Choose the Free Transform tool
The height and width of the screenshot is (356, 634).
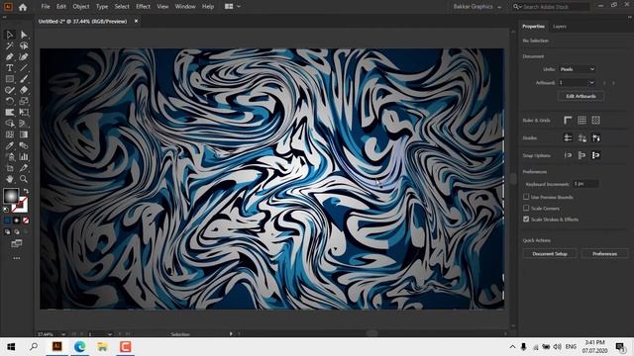(24, 112)
